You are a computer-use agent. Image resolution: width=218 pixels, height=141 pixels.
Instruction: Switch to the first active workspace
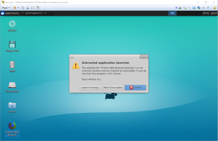click(x=172, y=13)
